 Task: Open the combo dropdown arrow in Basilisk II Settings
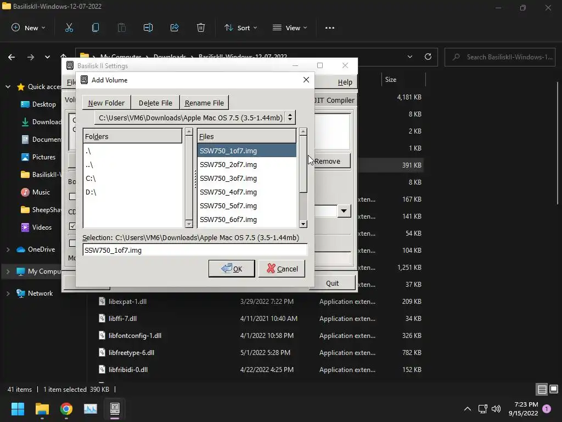pyautogui.click(x=344, y=210)
